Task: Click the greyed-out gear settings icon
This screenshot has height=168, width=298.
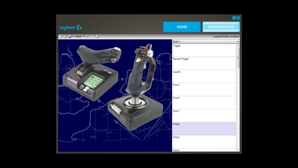Action: [x=92, y=37]
